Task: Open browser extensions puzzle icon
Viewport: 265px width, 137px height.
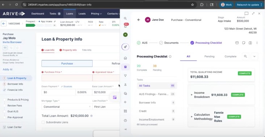Action: click(202, 5)
